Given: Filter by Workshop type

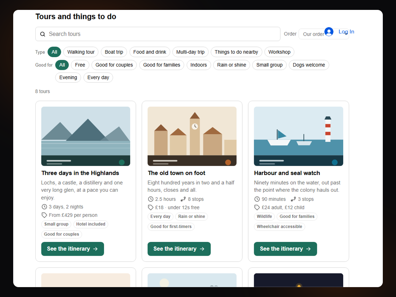Looking at the screenshot, I should (279, 52).
